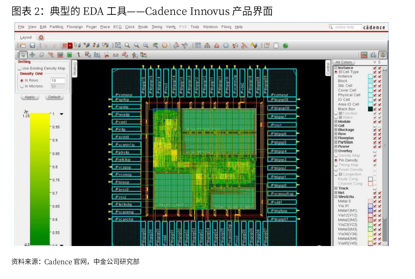Open the Help menu
This screenshot has height=279, width=415.
(239, 27)
